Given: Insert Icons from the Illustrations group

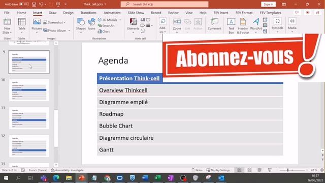Looking at the screenshot, I should [x=91, y=24].
